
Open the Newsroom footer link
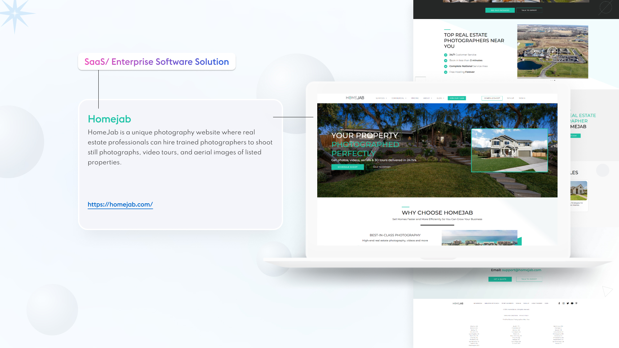[x=478, y=304]
